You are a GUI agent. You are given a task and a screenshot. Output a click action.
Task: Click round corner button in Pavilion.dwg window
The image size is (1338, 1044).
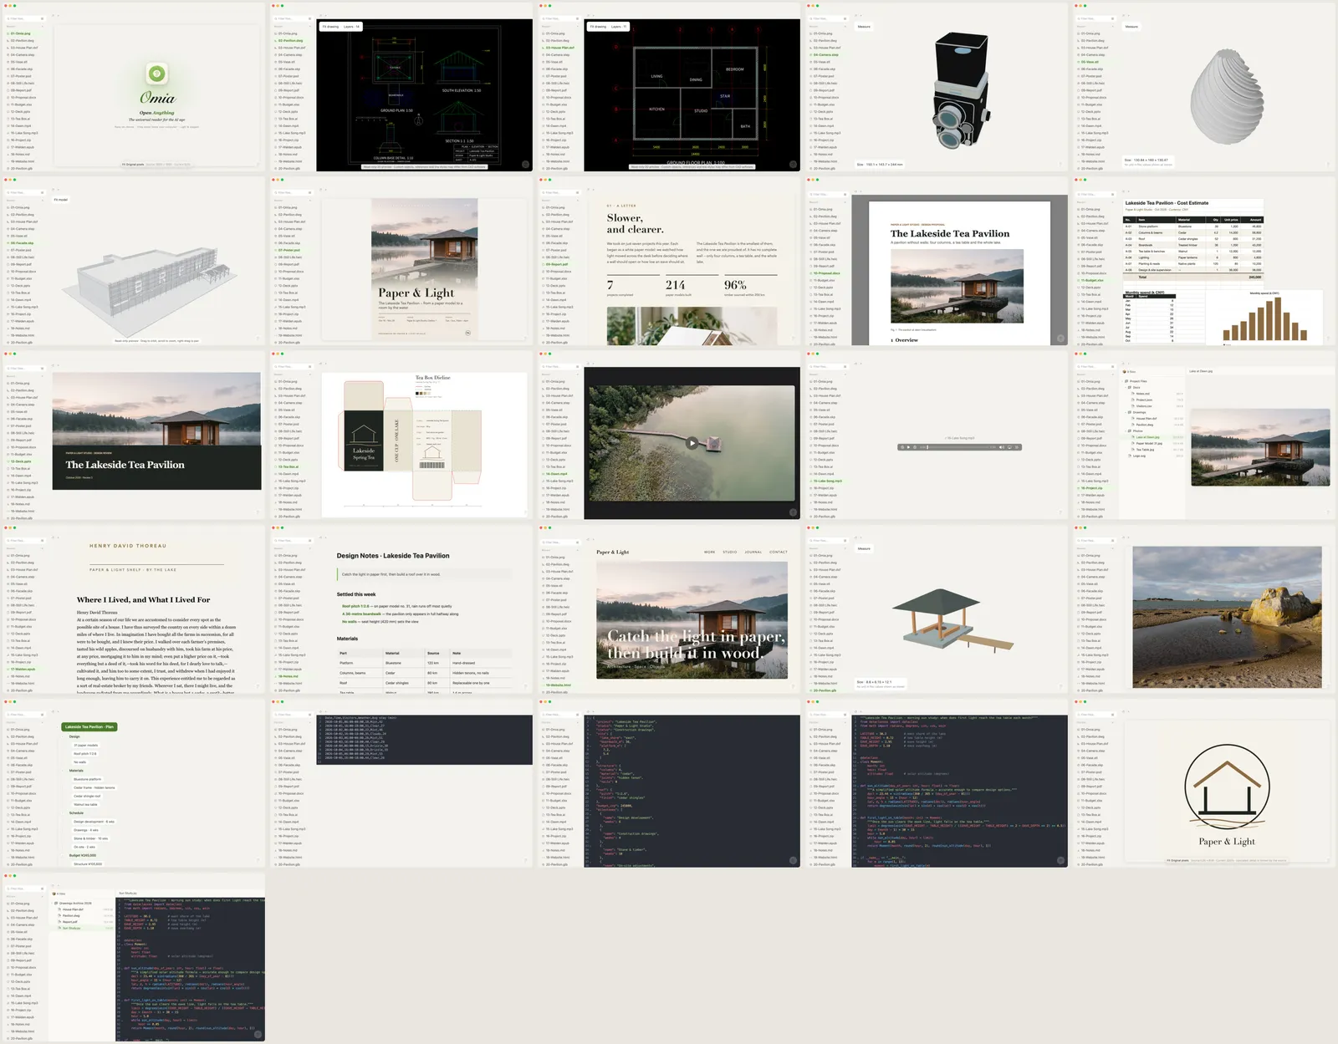pos(525,165)
